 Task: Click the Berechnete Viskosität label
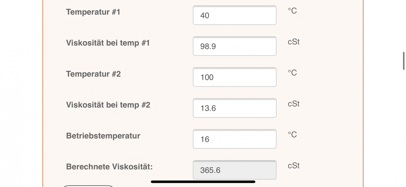[109, 167]
